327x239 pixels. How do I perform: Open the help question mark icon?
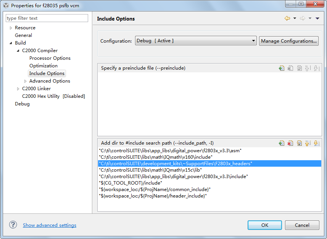click(x=13, y=225)
